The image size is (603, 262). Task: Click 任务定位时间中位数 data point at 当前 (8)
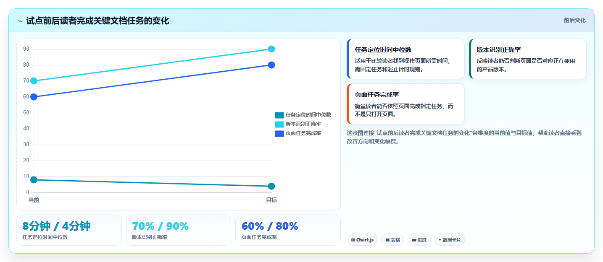pos(34,180)
